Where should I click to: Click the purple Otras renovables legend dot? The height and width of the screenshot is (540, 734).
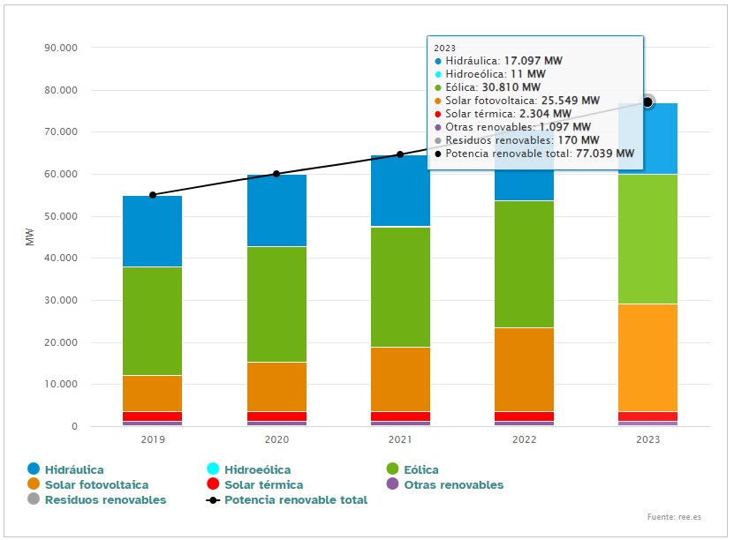[393, 484]
